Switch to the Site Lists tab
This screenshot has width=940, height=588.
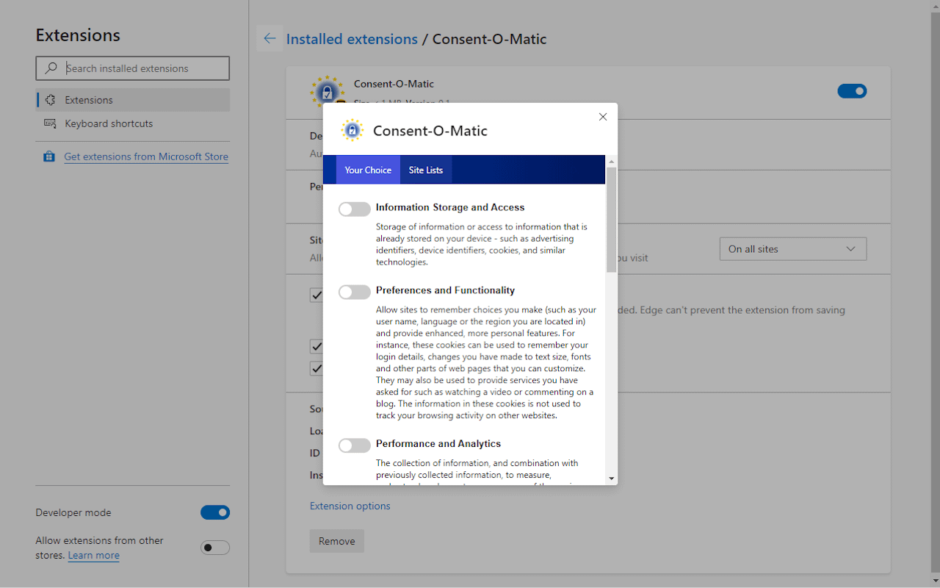point(426,170)
